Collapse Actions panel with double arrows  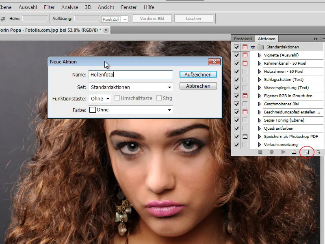tap(316, 39)
